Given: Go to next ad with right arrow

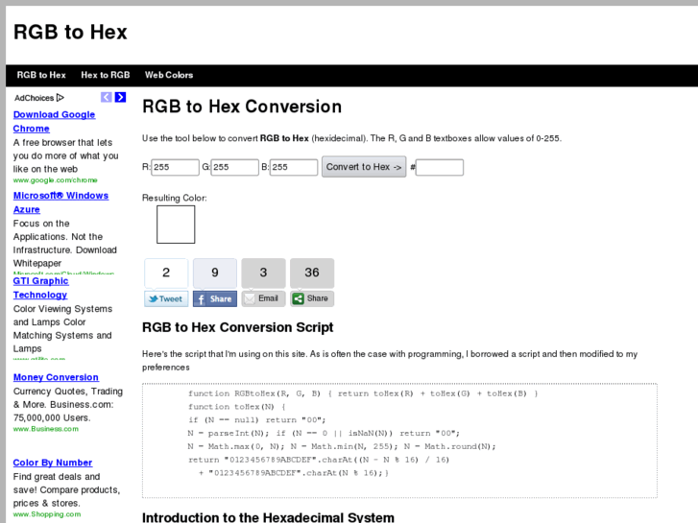Looking at the screenshot, I should [x=120, y=97].
